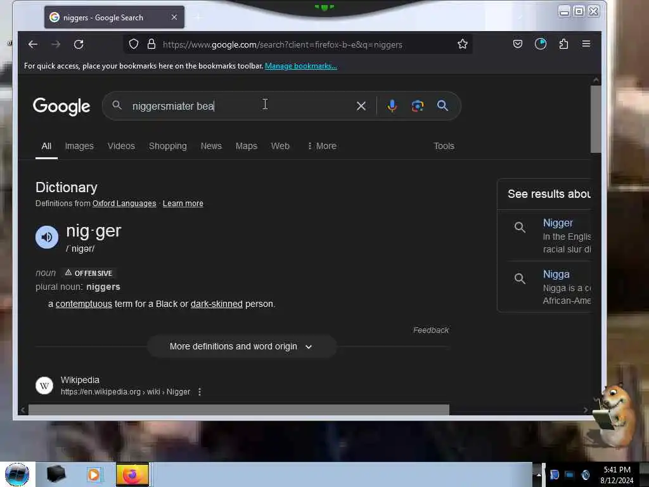Switch to Videos results tab

pos(121,146)
